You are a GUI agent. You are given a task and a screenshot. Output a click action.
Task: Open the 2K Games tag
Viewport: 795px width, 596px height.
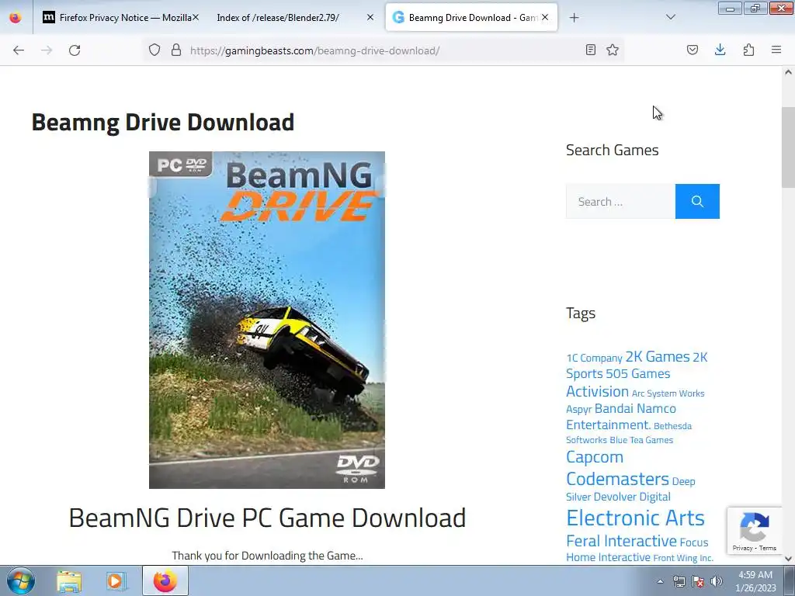click(x=657, y=356)
